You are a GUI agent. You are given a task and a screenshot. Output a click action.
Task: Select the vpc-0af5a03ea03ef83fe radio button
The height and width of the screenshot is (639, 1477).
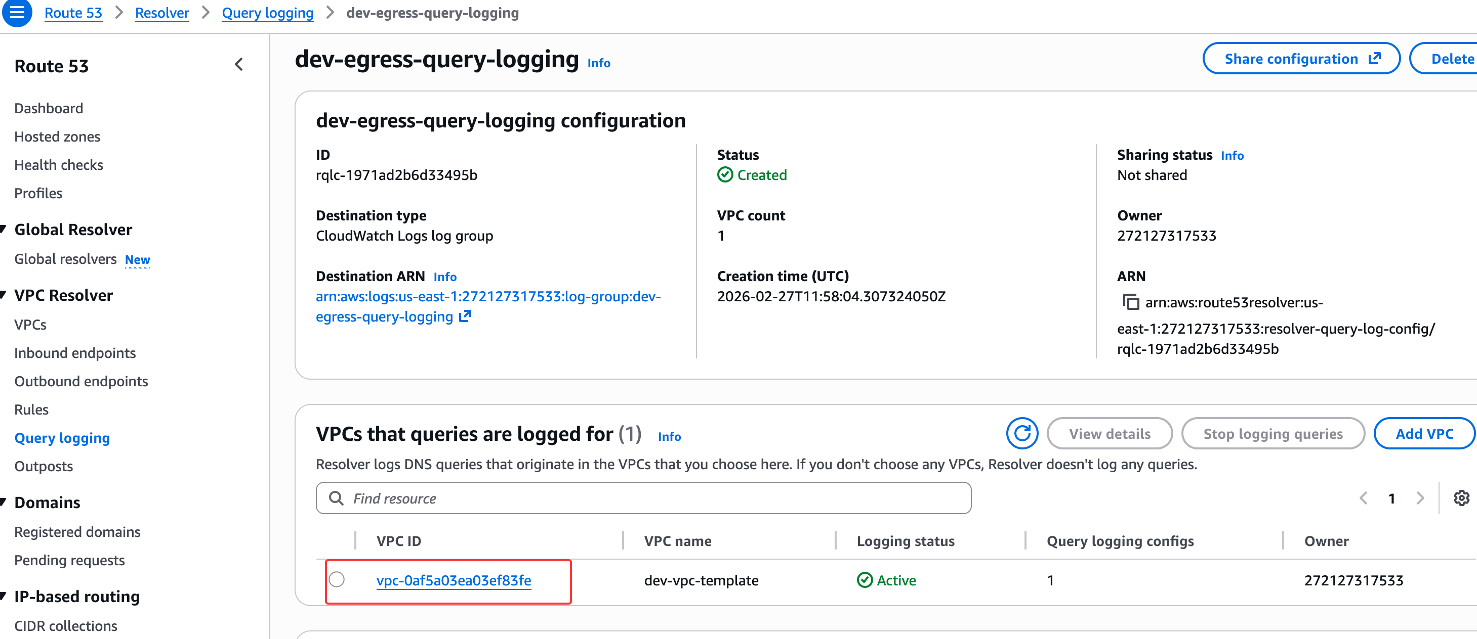pos(337,579)
